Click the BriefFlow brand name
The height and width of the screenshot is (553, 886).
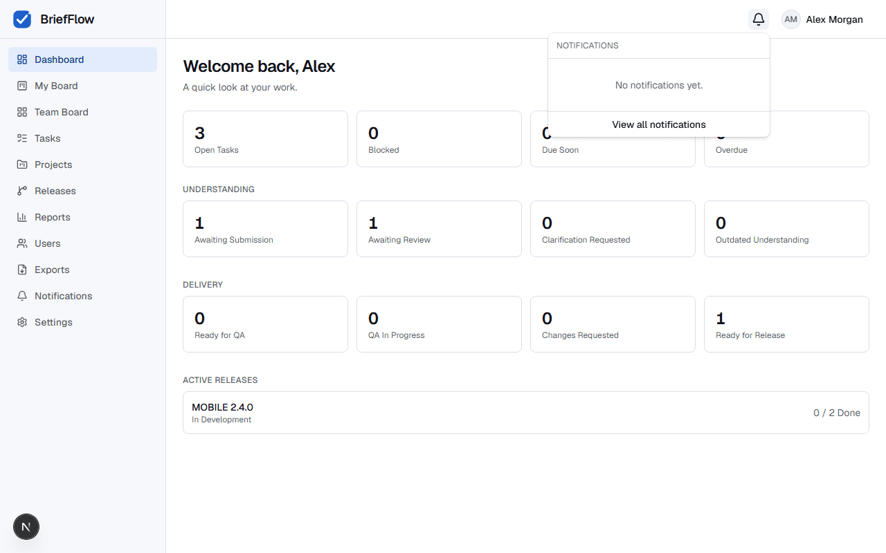[67, 19]
